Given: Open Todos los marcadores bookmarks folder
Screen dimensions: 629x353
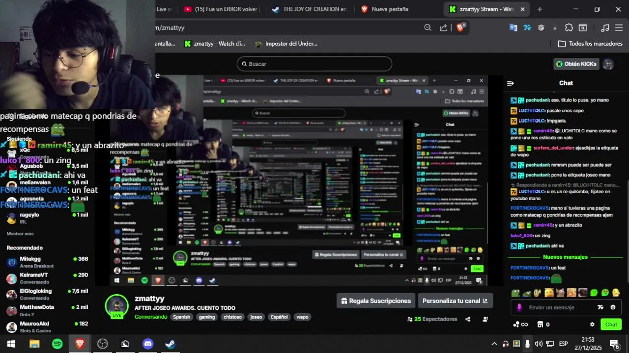Looking at the screenshot, I should 590,44.
